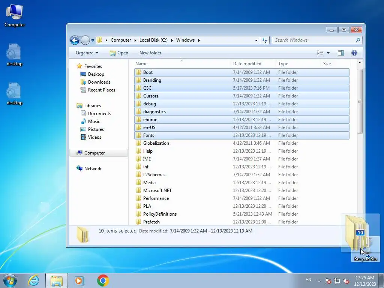The height and width of the screenshot is (288, 384).
Task: Open the recent pages dropdown arrow
Action: coord(93,40)
